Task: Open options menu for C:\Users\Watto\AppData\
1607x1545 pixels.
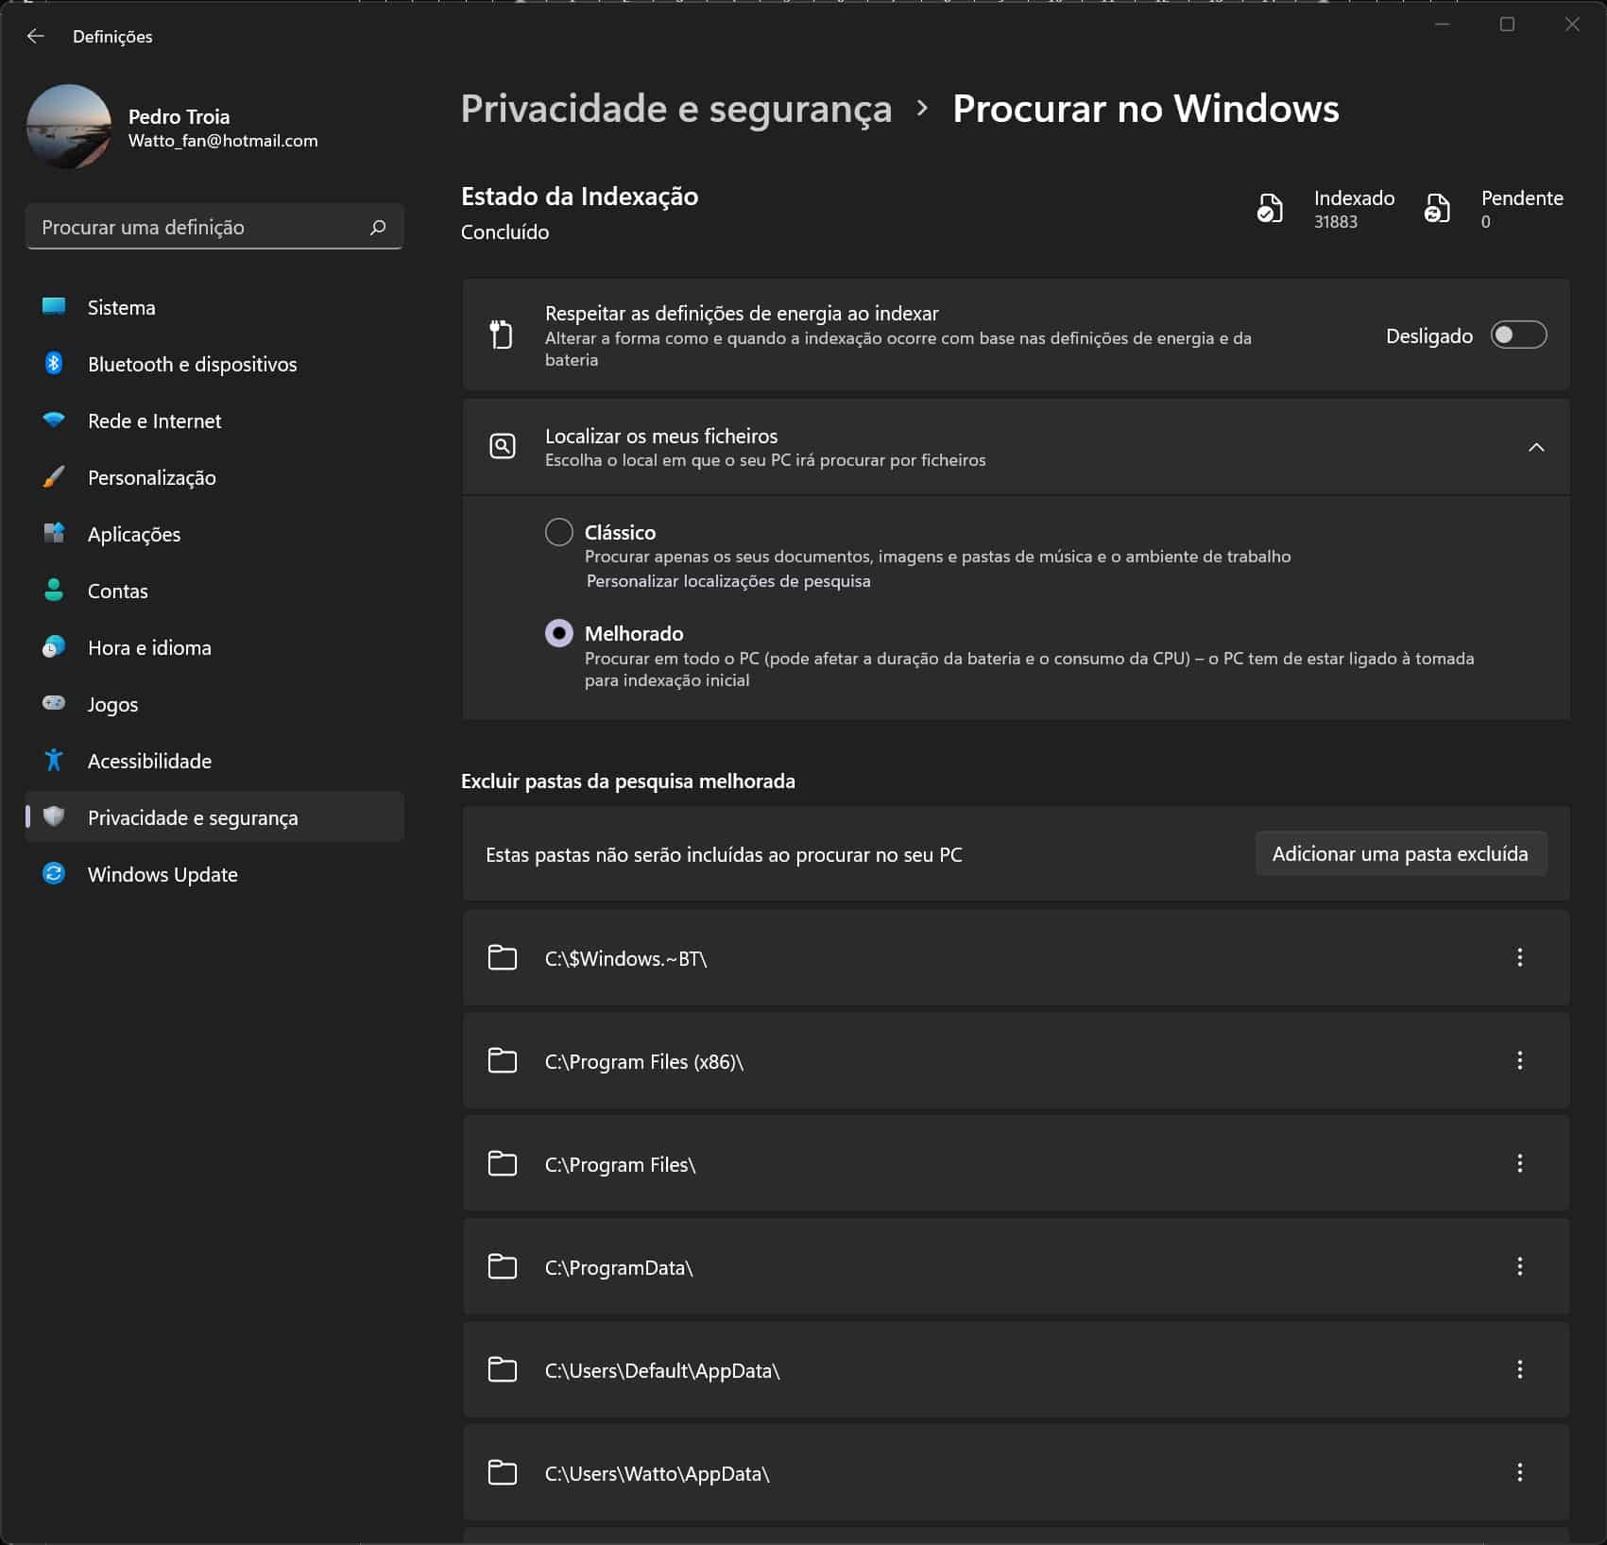Action: point(1519,1473)
